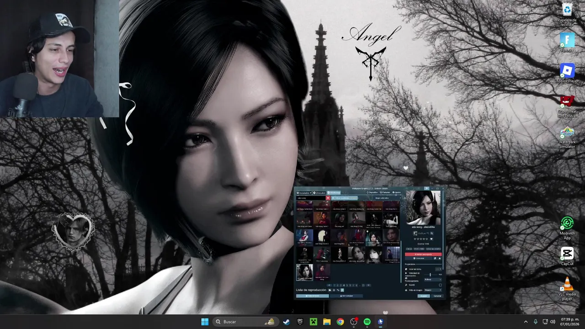Open playlist folder icon
The width and height of the screenshot is (585, 329).
coord(330,290)
